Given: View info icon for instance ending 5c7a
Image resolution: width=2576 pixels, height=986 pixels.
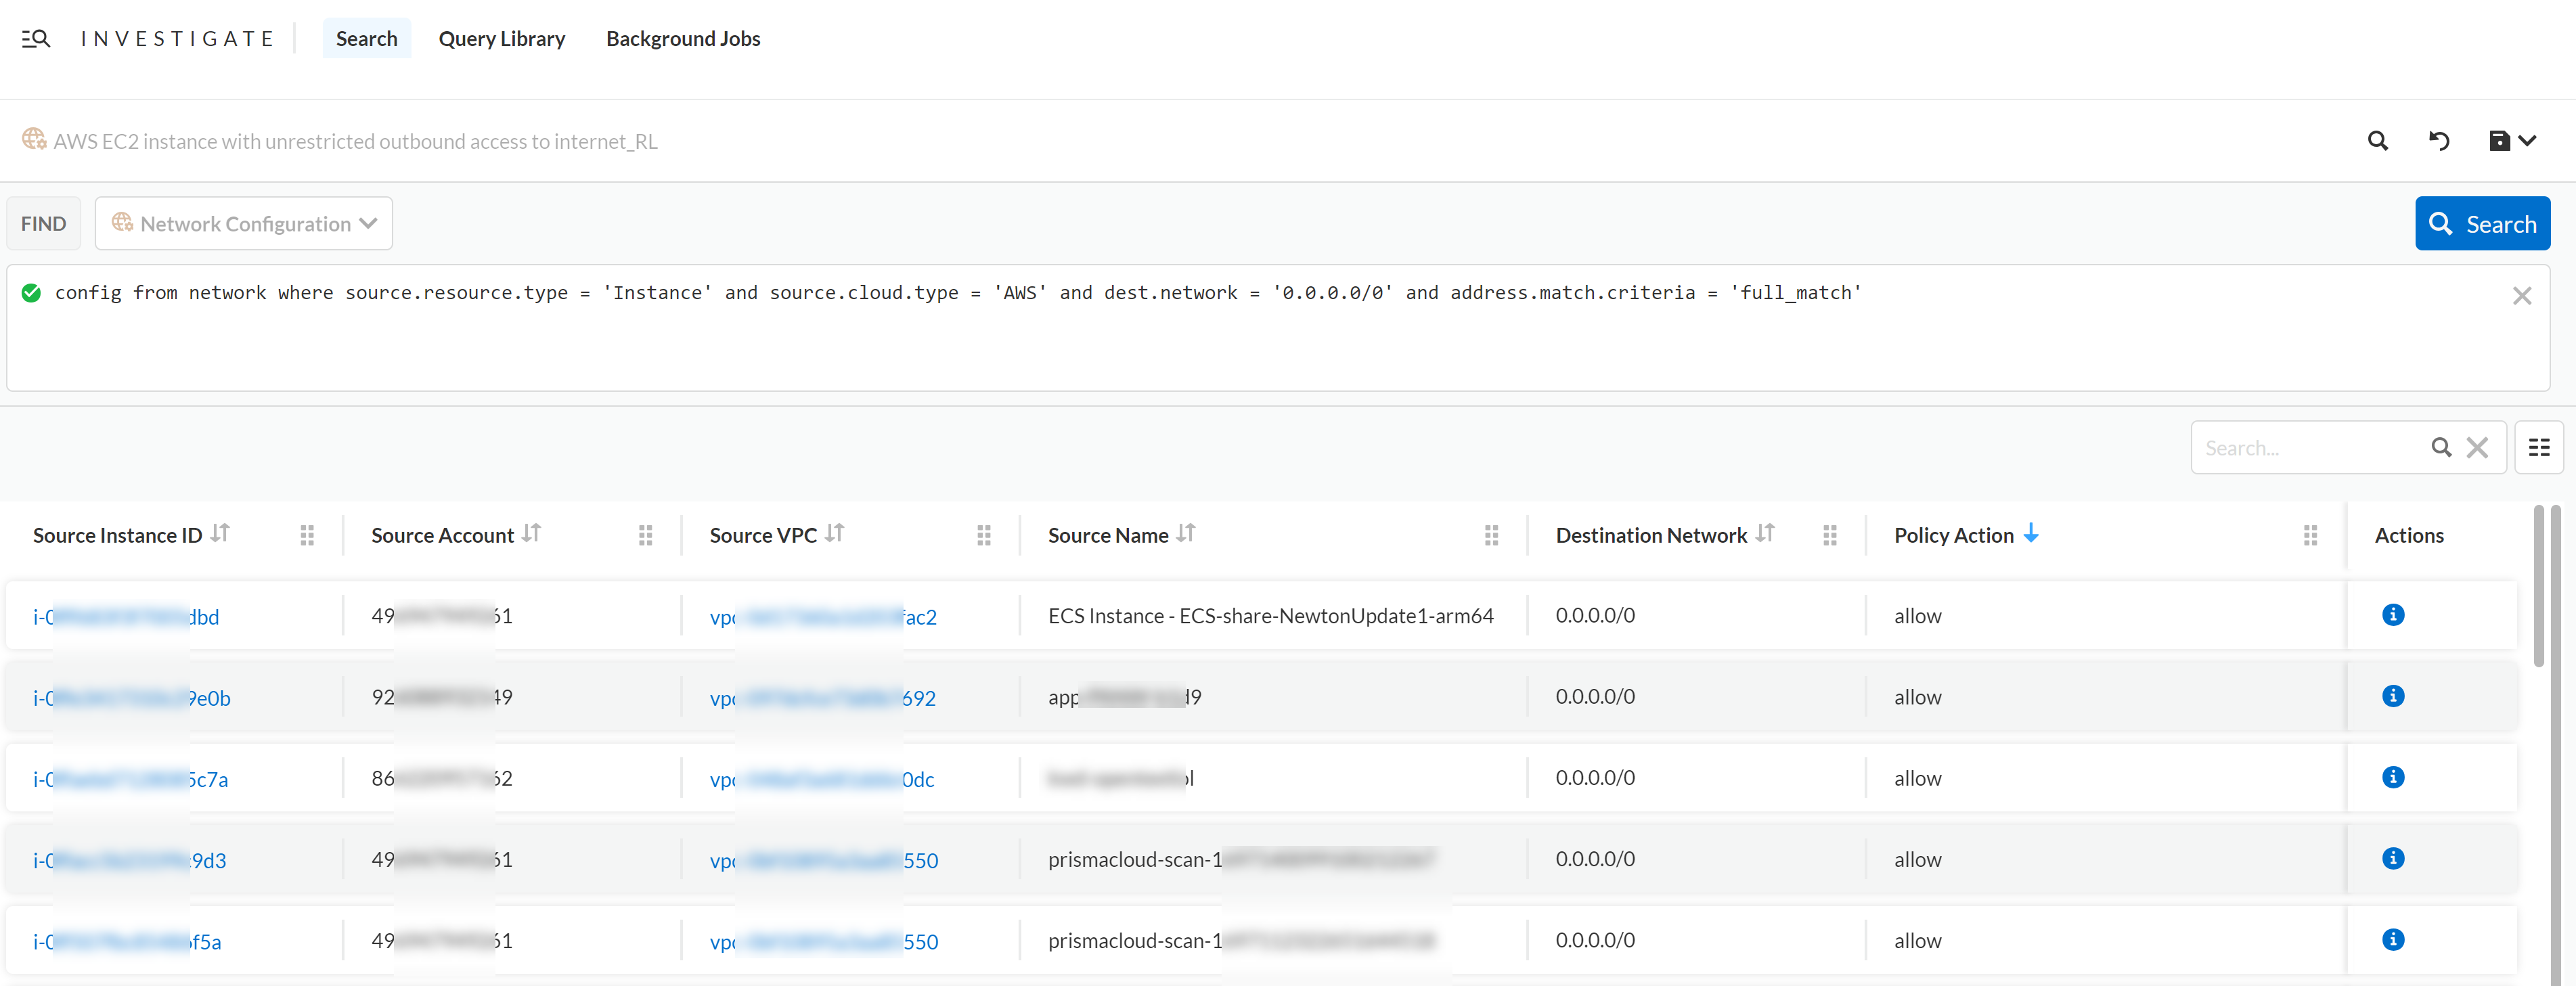Looking at the screenshot, I should 2393,777.
